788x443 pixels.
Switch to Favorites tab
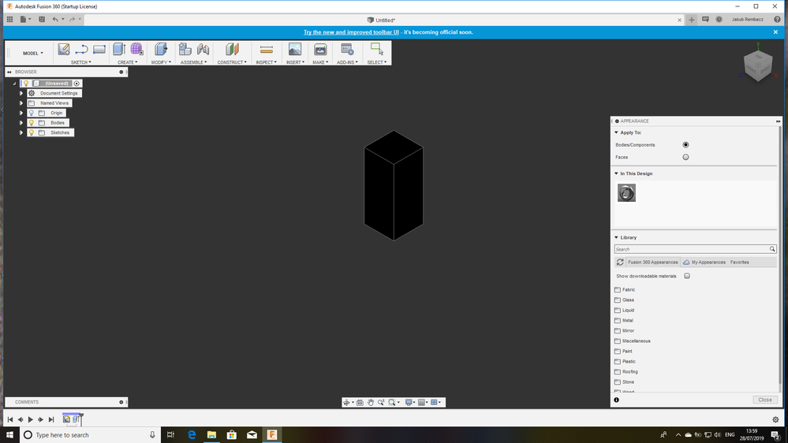point(739,262)
